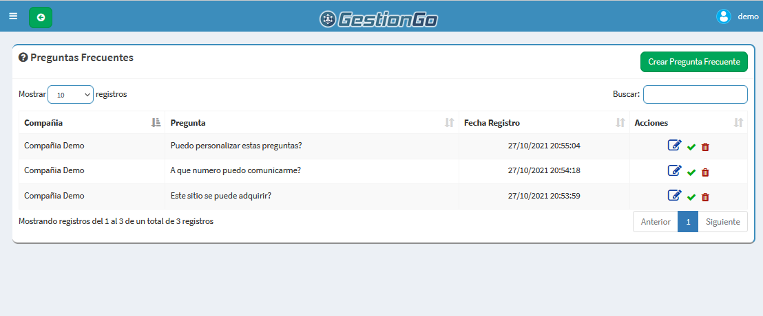Open the Mostrar registros count dropdown
763x316 pixels.
(70, 95)
